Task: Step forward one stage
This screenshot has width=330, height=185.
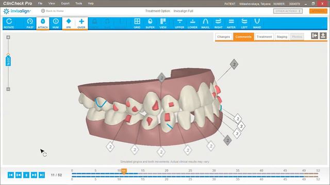Action: (x=34, y=175)
